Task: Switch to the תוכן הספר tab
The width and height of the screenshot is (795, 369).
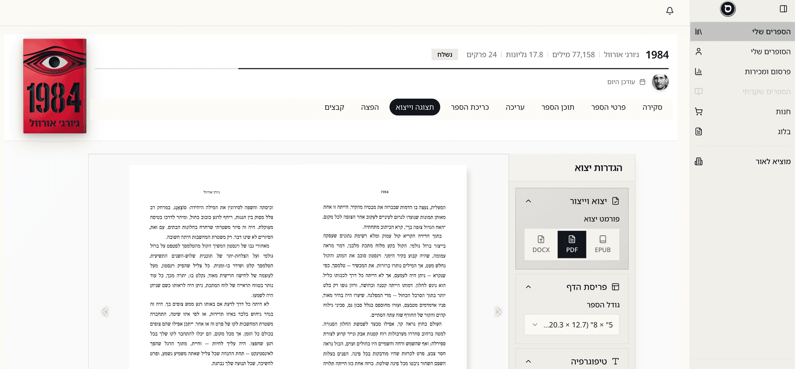Action: coord(558,107)
